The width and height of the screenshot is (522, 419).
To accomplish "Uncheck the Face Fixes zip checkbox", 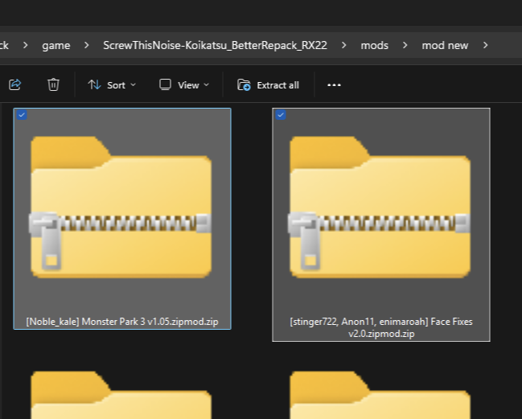I will pos(281,115).
